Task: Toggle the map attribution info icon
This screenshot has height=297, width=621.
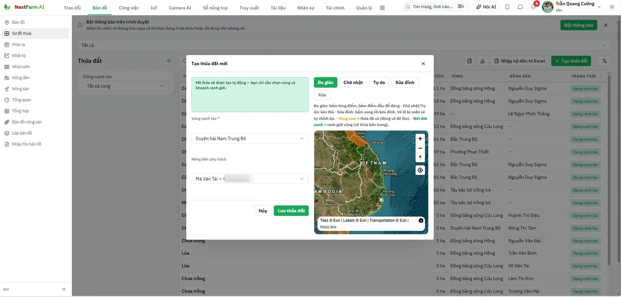Action: click(x=421, y=221)
